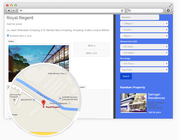Click the browser address bar
This screenshot has width=179, height=140.
tap(72, 10)
